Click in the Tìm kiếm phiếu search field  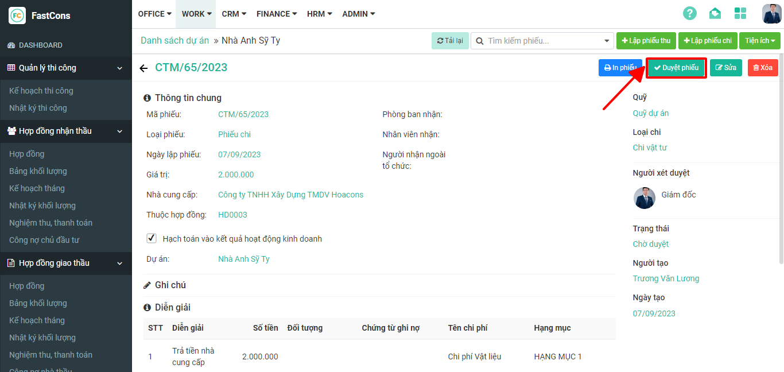coord(542,41)
